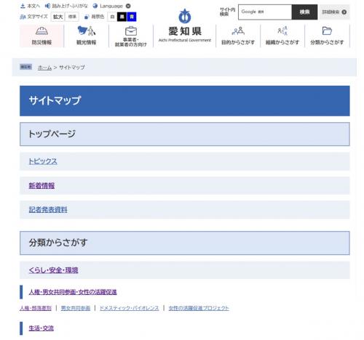
Task: Click the 愛知県 site title text
Action: click(x=185, y=31)
